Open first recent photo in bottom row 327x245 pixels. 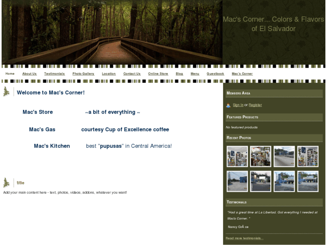(237, 181)
